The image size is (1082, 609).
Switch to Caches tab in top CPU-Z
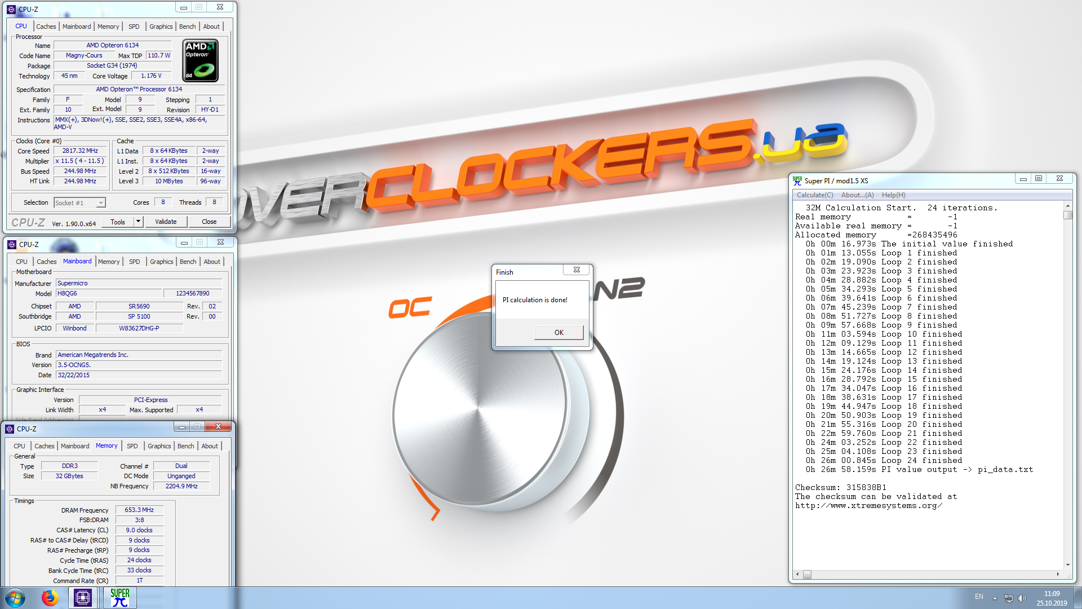(46, 27)
